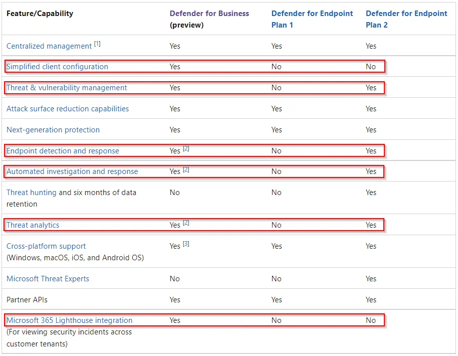458x356 pixels.
Task: Click Simplified client configuration Business 'Yes' cell
Action: click(175, 67)
